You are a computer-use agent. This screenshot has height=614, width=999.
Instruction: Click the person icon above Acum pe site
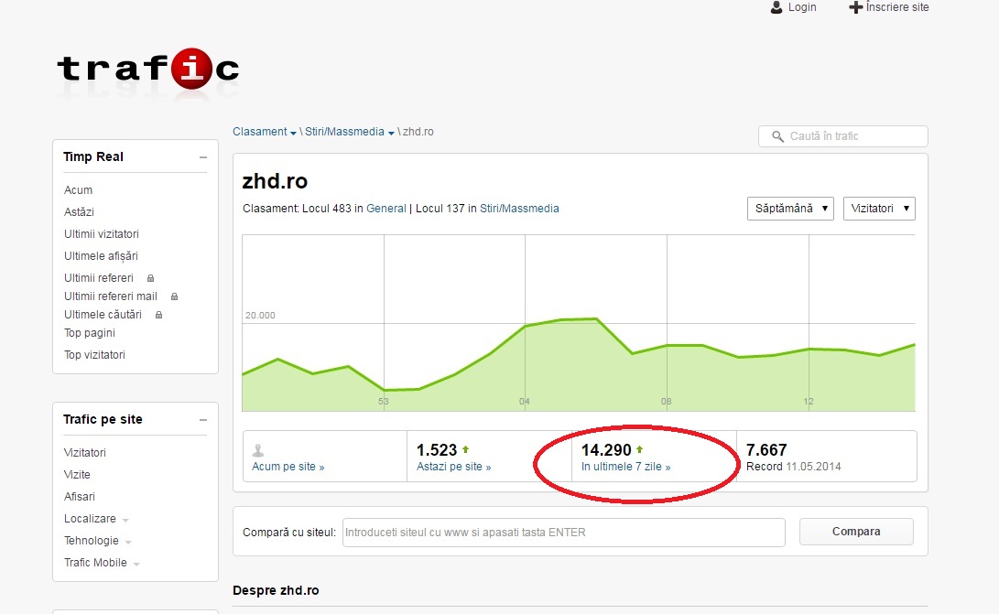tap(258, 450)
